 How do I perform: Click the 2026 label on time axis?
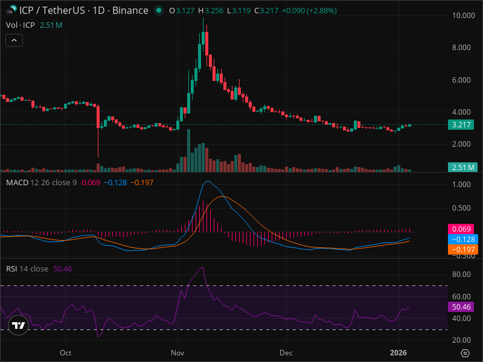[x=398, y=353]
